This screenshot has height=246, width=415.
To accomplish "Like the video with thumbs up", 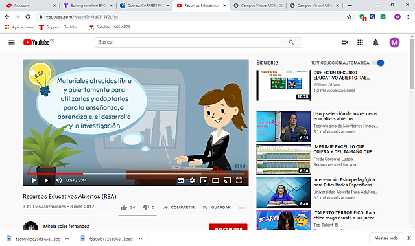I will point(124,207).
